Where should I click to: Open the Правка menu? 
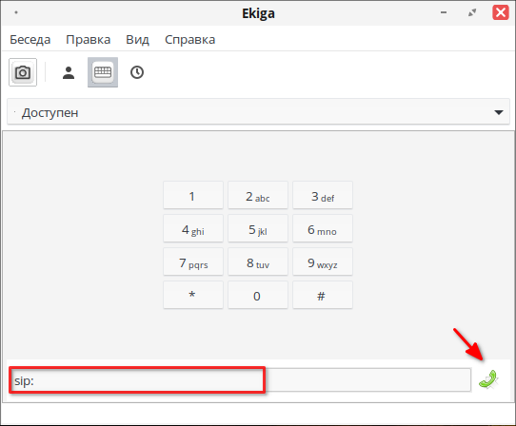pyautogui.click(x=89, y=39)
